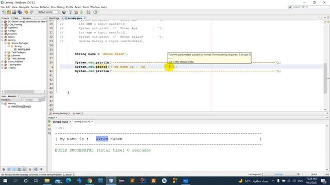
Task: Select Source Packages in project tree
Action: [20, 43]
